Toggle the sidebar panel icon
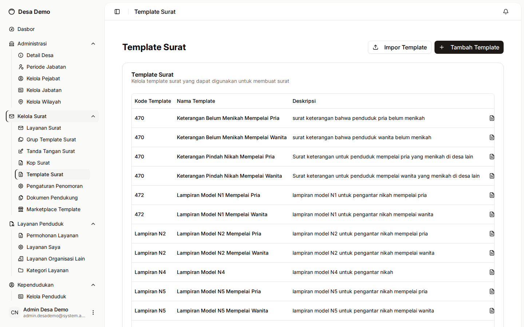 (117, 12)
